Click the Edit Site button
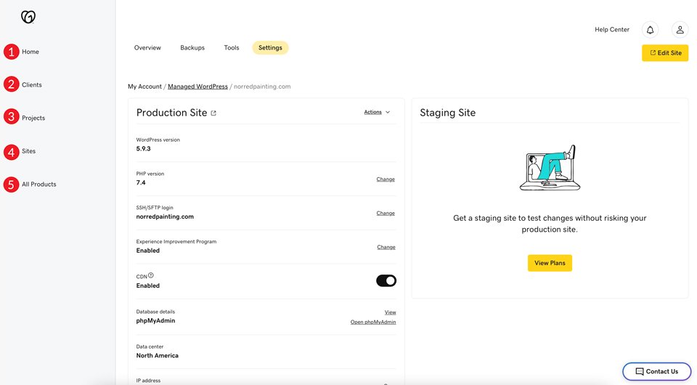Screen dimensions: 697x385 [x=665, y=53]
